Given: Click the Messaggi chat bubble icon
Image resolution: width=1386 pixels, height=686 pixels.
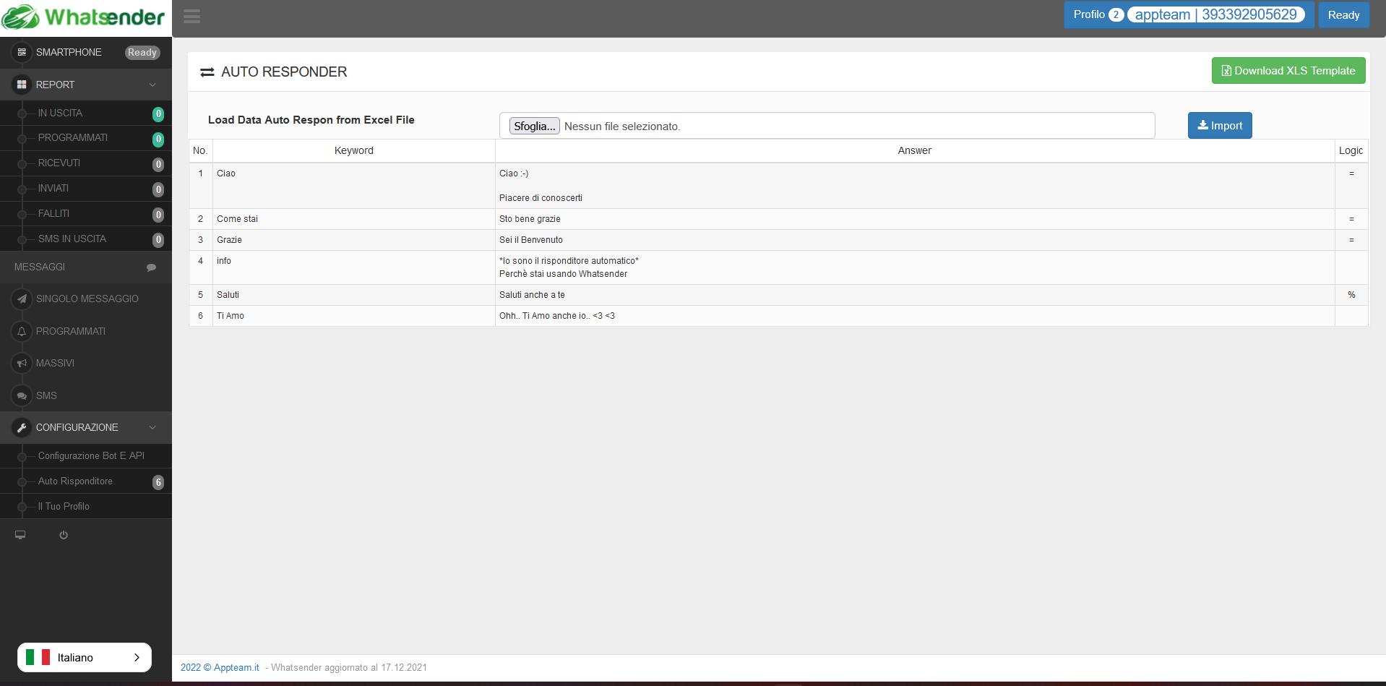Looking at the screenshot, I should [x=151, y=267].
